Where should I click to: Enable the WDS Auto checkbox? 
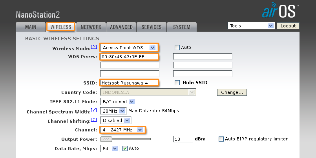(x=177, y=48)
